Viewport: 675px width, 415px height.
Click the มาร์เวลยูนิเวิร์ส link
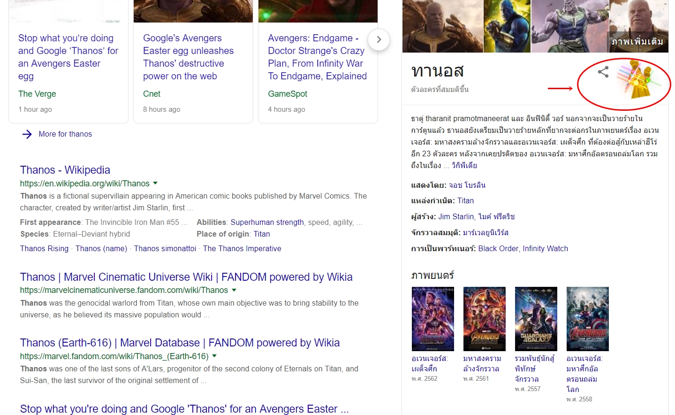[x=485, y=232]
